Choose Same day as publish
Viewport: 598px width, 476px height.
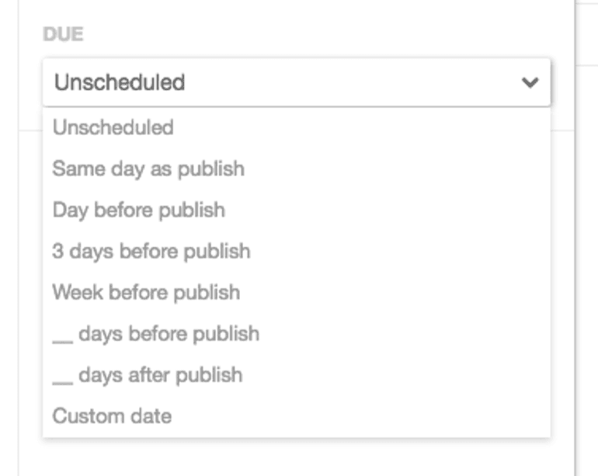(148, 169)
